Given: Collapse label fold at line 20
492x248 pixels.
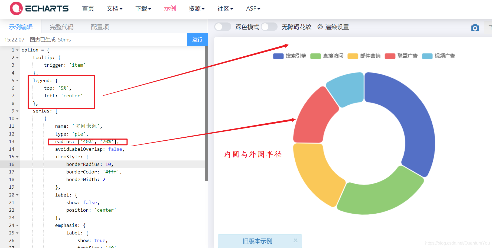Looking at the screenshot, I should [x=17, y=195].
